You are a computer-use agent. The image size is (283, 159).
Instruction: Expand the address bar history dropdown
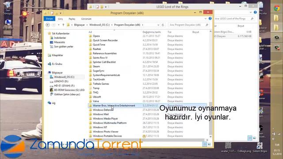158,25
